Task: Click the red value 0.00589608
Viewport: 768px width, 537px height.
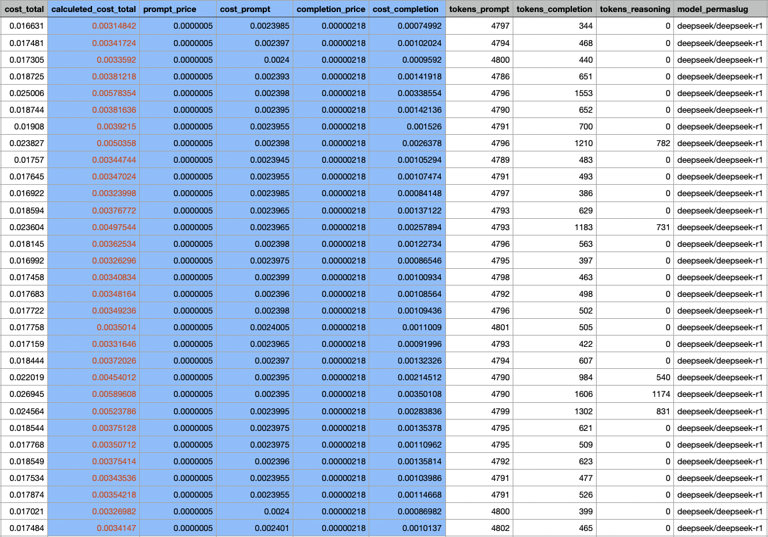Action: 93,394
